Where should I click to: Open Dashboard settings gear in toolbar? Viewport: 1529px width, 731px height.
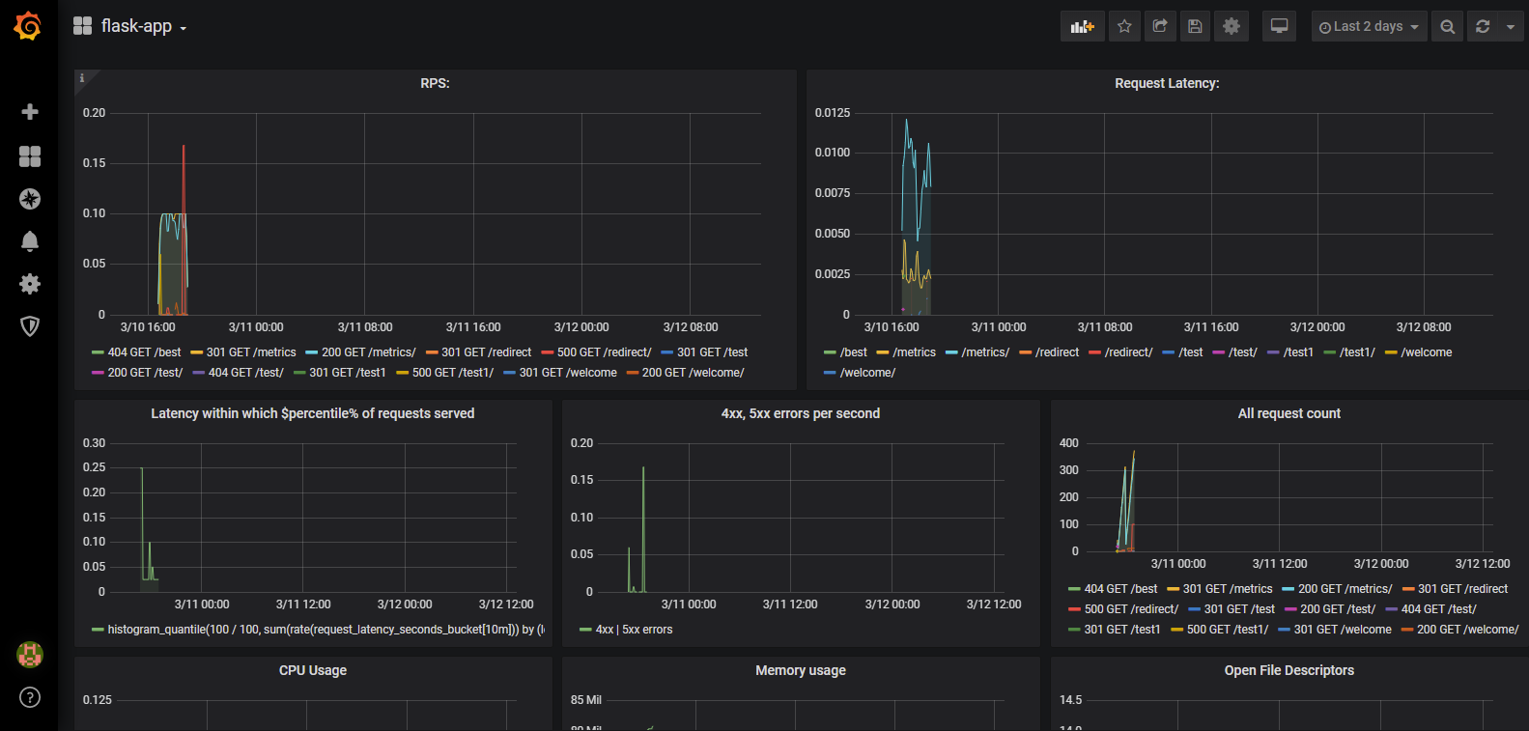tap(1232, 26)
